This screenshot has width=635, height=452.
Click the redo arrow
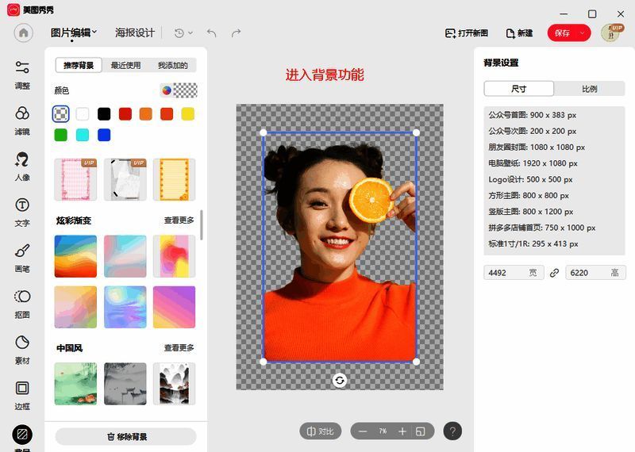click(x=236, y=33)
